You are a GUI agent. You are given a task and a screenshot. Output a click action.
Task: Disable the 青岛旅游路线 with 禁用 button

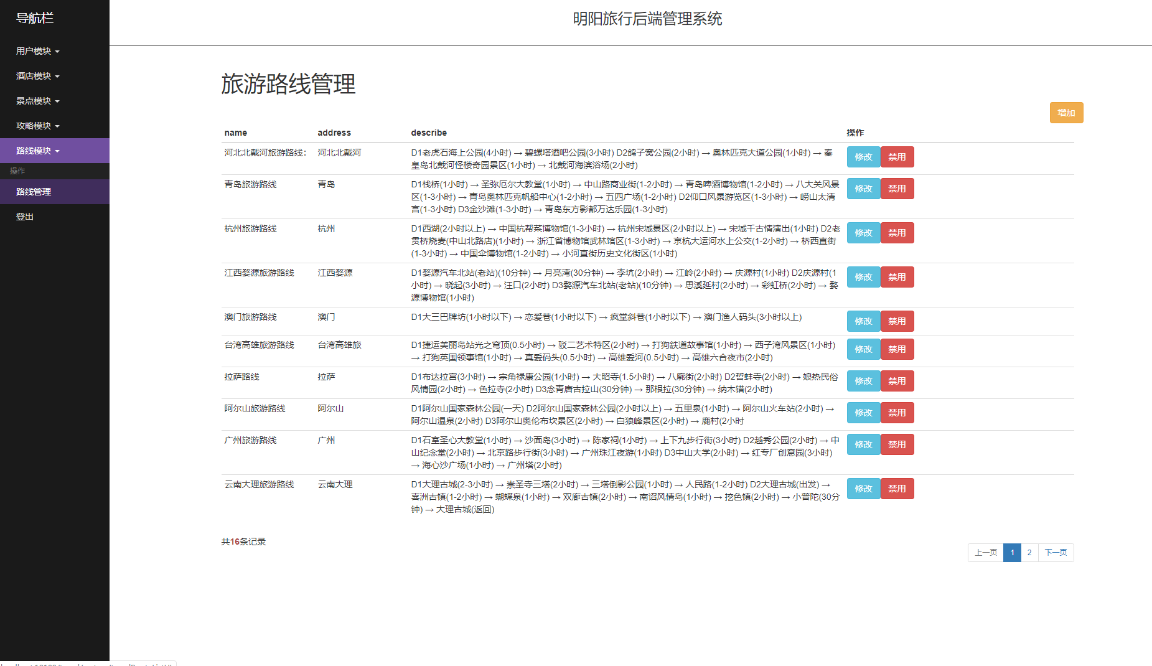click(x=897, y=188)
